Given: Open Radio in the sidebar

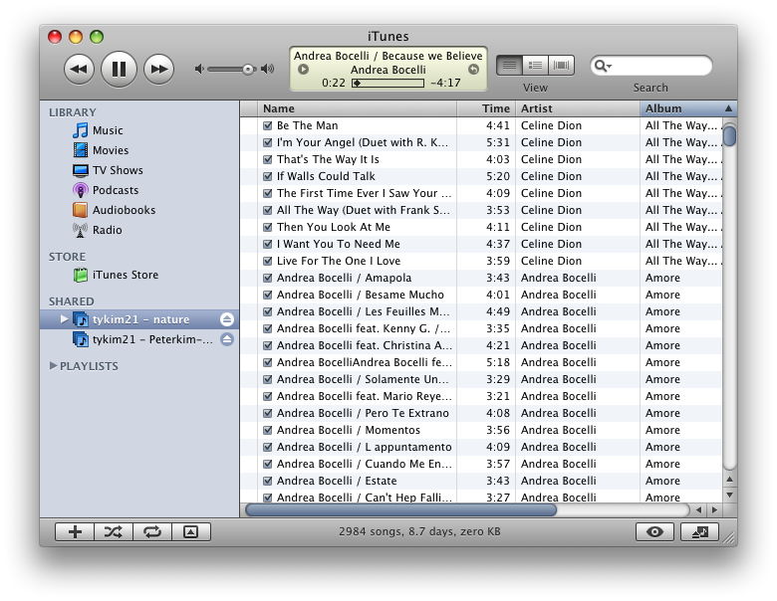Looking at the screenshot, I should (x=107, y=230).
